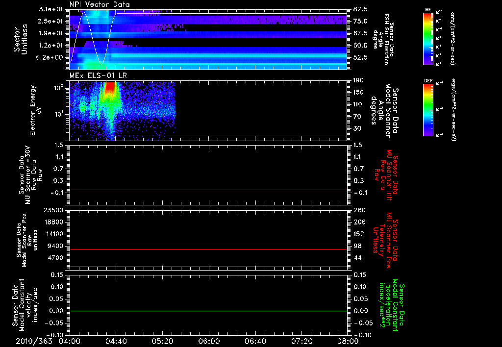Click the 260 telemetry tick value

359,210
